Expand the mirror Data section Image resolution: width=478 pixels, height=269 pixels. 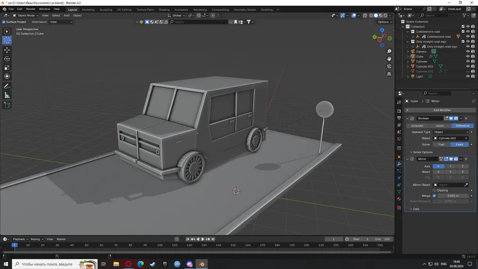click(414, 209)
